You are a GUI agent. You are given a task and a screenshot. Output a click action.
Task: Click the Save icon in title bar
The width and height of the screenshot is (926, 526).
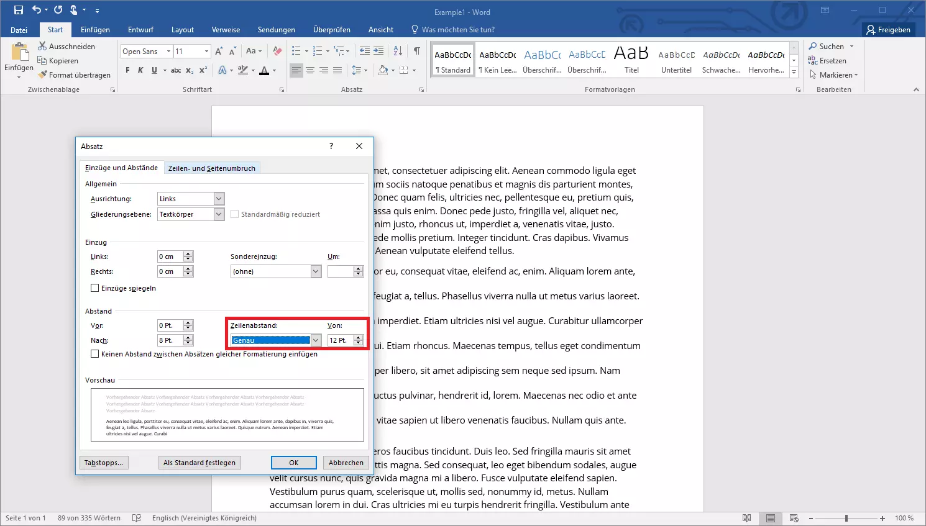[x=19, y=10]
